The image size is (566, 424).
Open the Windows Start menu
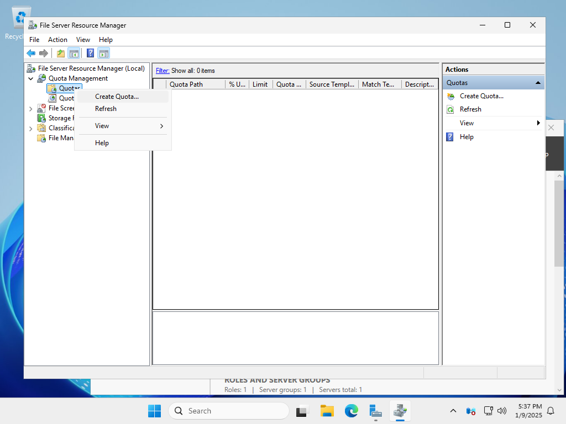pyautogui.click(x=155, y=411)
